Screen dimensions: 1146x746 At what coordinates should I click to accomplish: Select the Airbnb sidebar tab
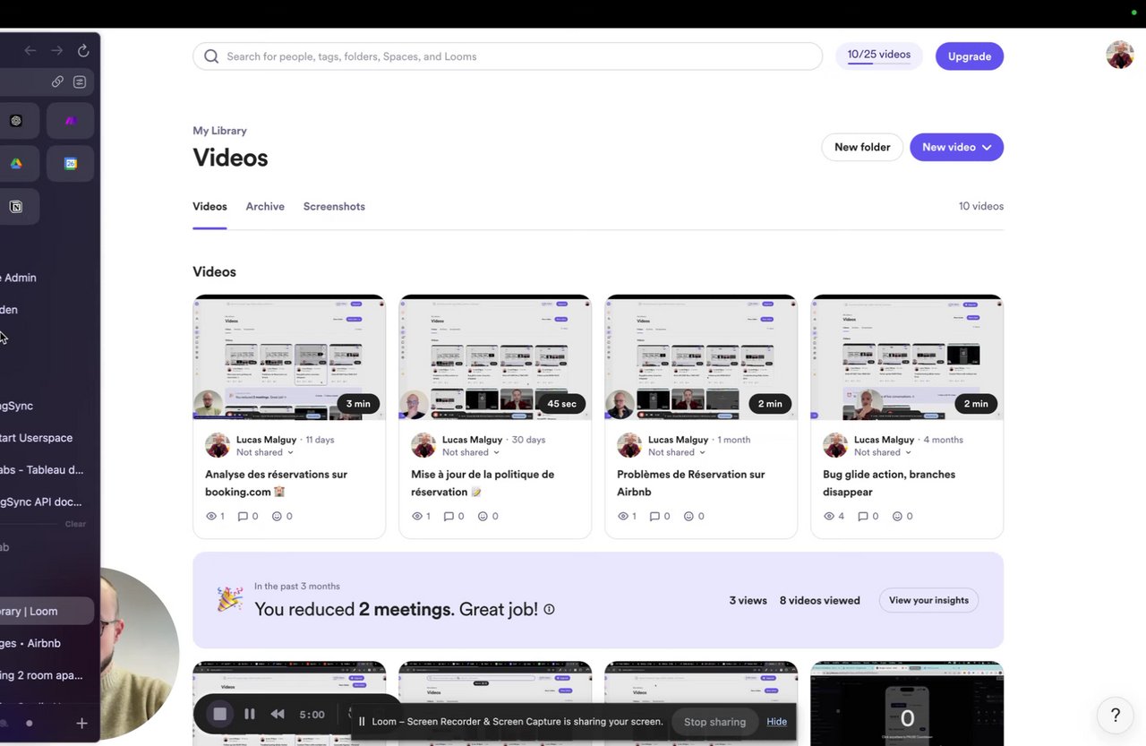coord(47,643)
